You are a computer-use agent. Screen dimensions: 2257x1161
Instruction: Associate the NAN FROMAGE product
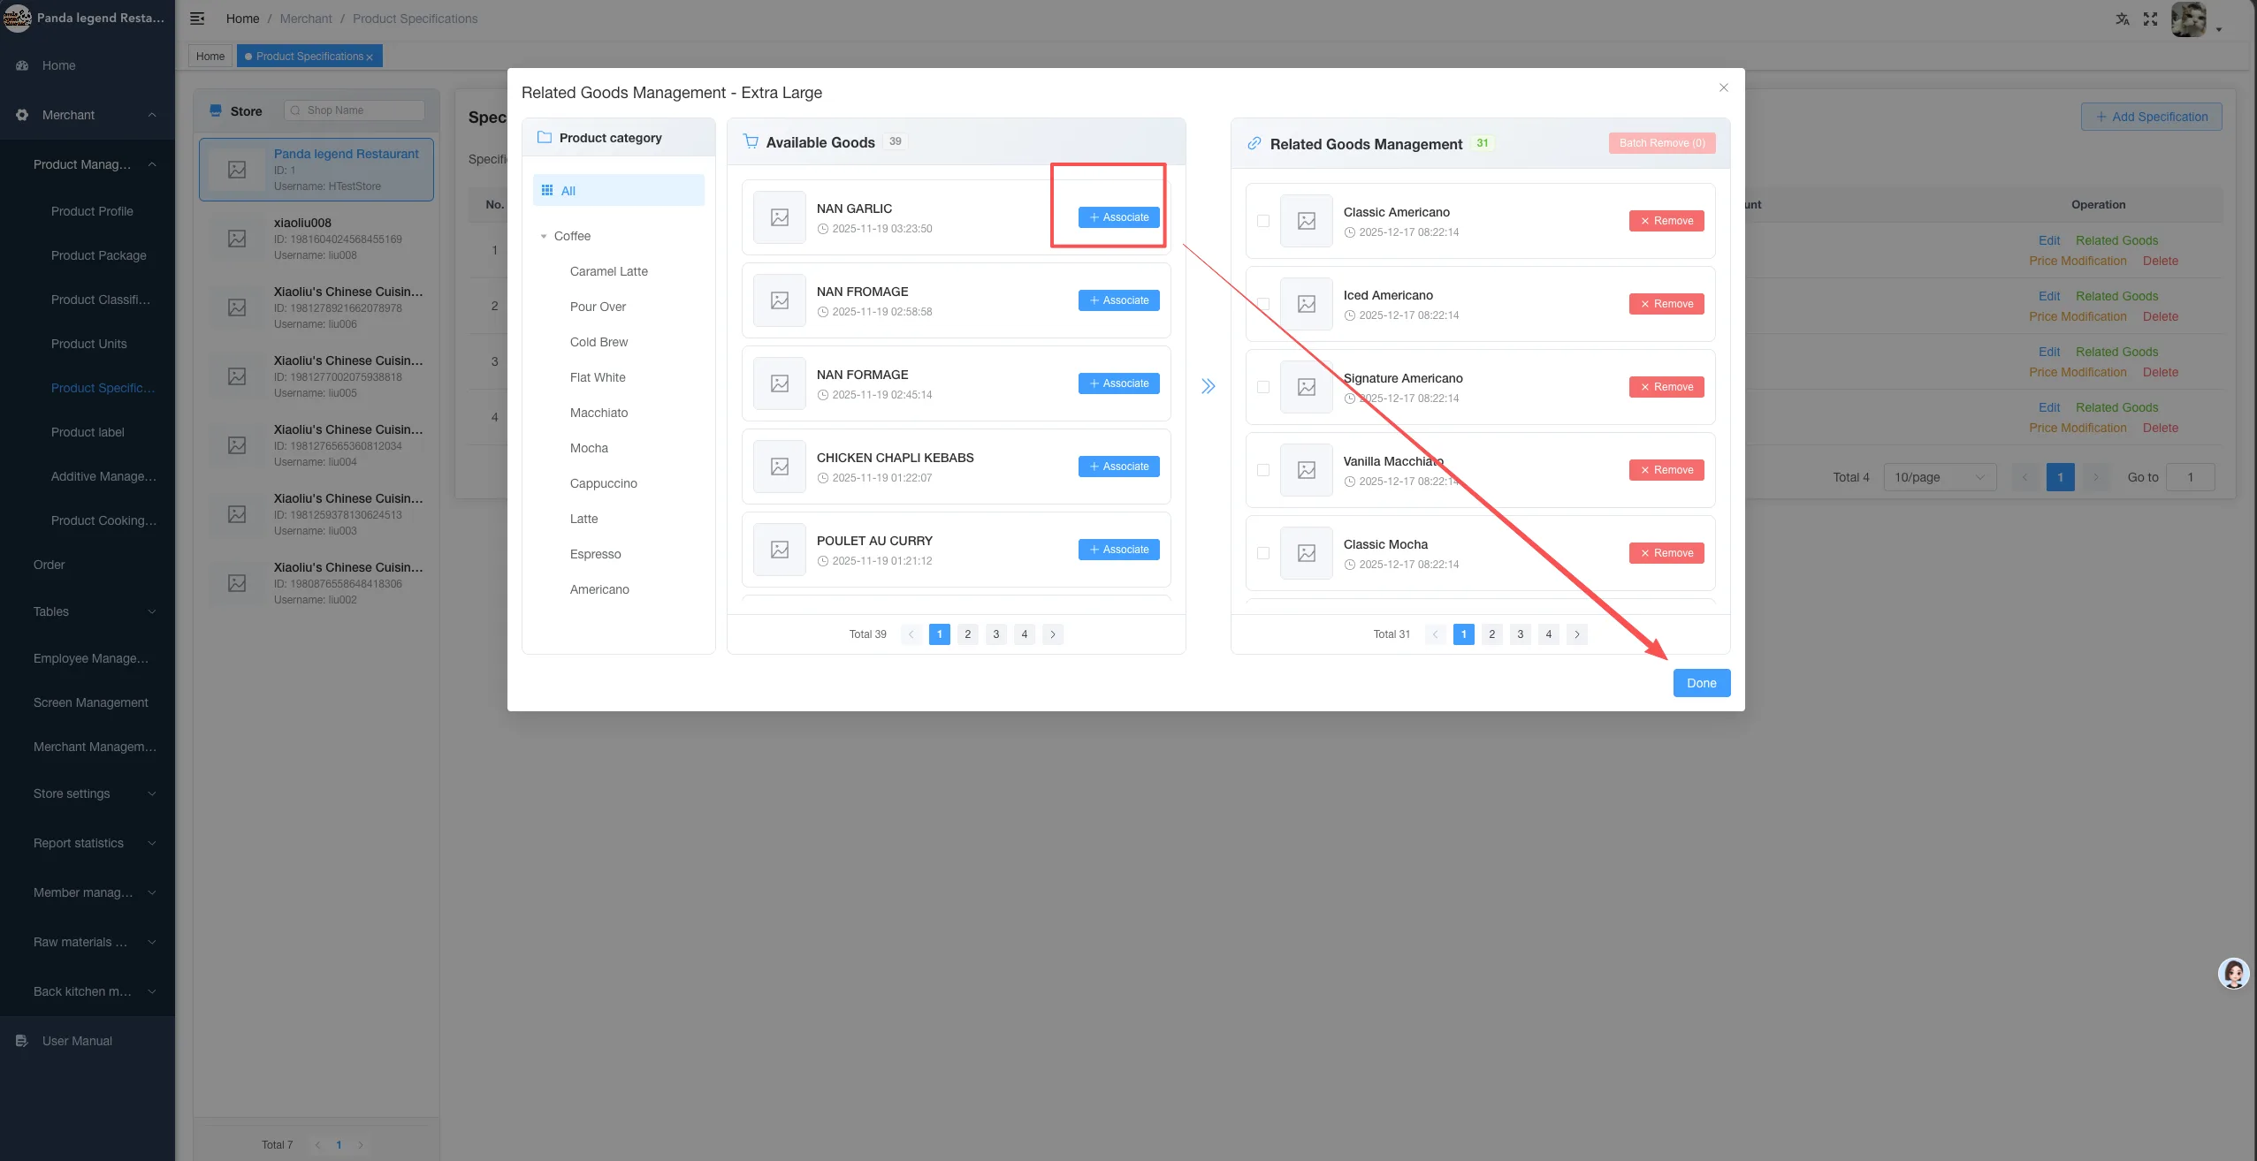(x=1118, y=300)
